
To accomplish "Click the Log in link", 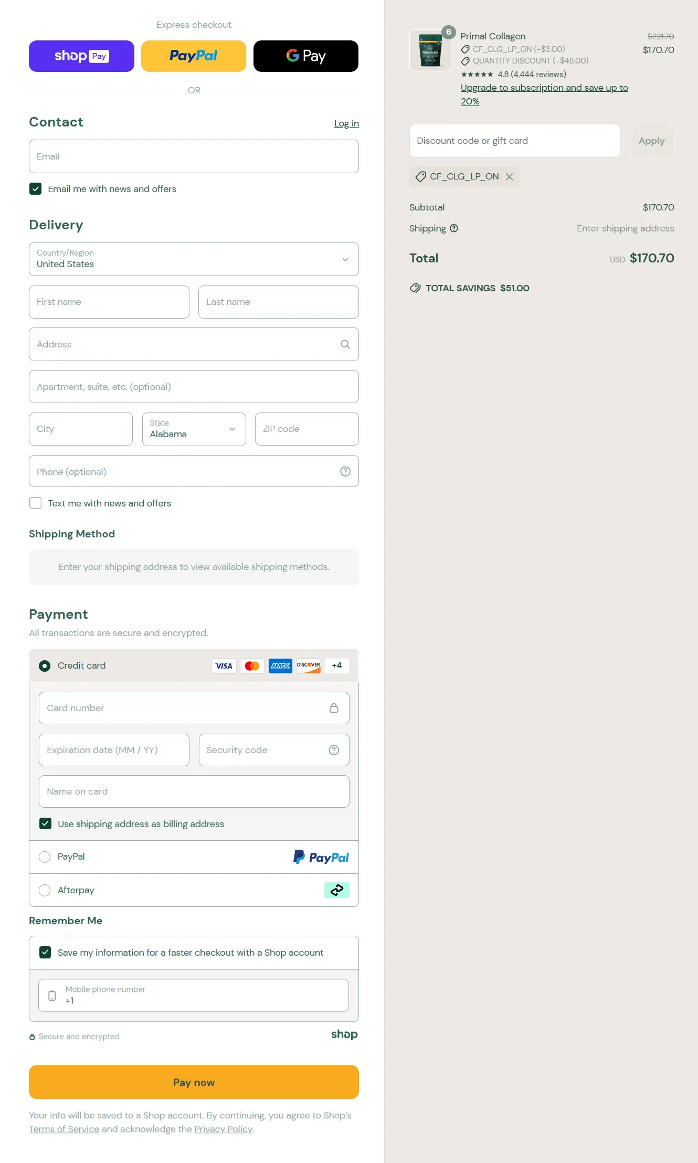I will click(x=346, y=123).
